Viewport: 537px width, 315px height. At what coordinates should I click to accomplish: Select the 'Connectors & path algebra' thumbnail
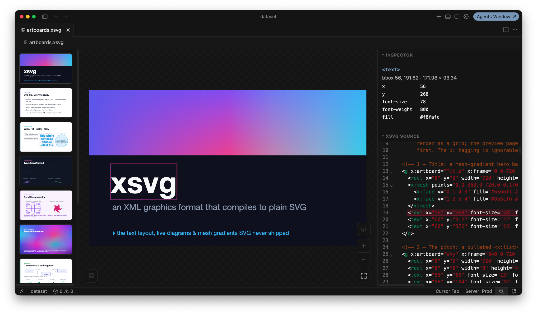tap(46, 271)
